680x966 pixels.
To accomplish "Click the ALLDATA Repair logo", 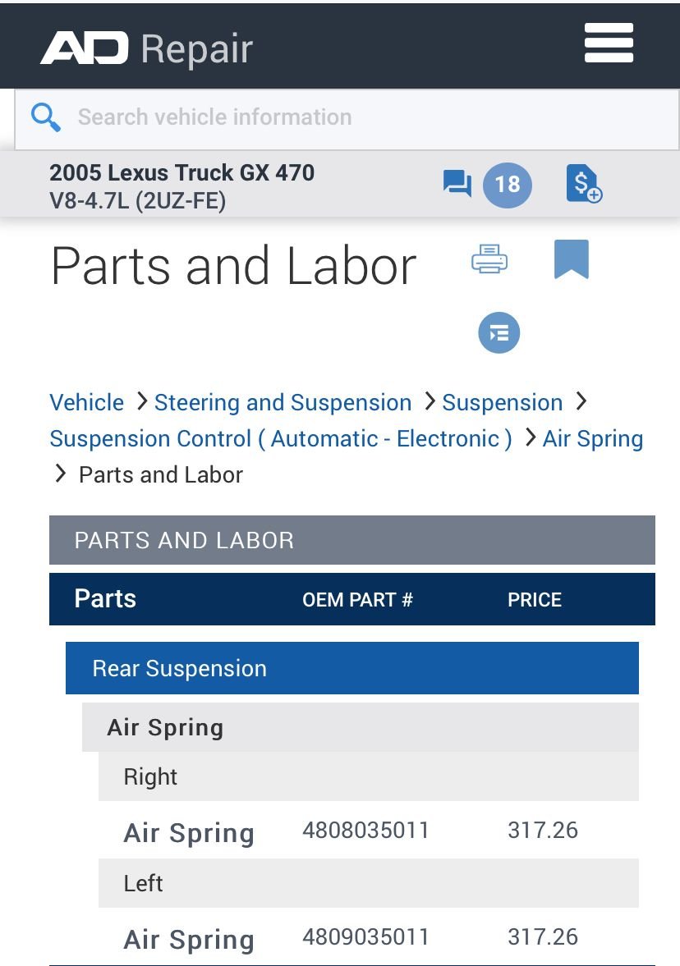I will tap(147, 48).
